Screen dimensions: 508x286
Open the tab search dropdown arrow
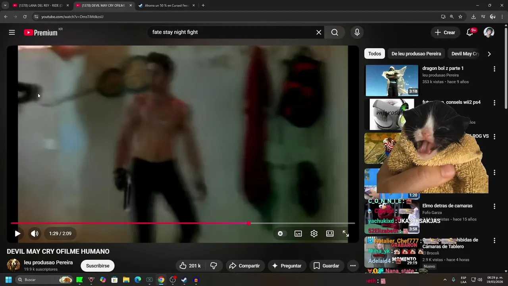(5, 6)
